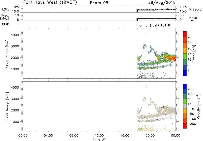Click the red Velocity colorbar segment below -200
Screen dimensions: 203x141
pyautogui.click(x=185, y=126)
